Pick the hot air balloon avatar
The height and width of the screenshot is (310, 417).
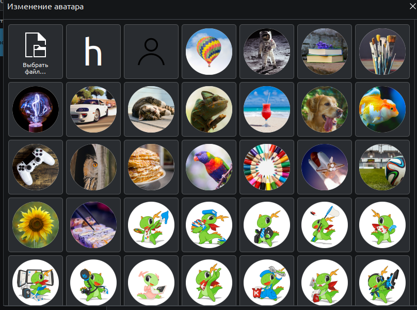click(x=209, y=52)
